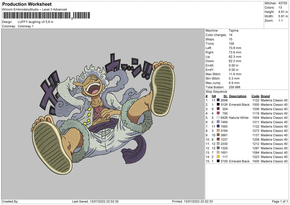Click the 'Stop Sequence:' heading
This screenshot has height=205, width=290.
coord(217,91)
